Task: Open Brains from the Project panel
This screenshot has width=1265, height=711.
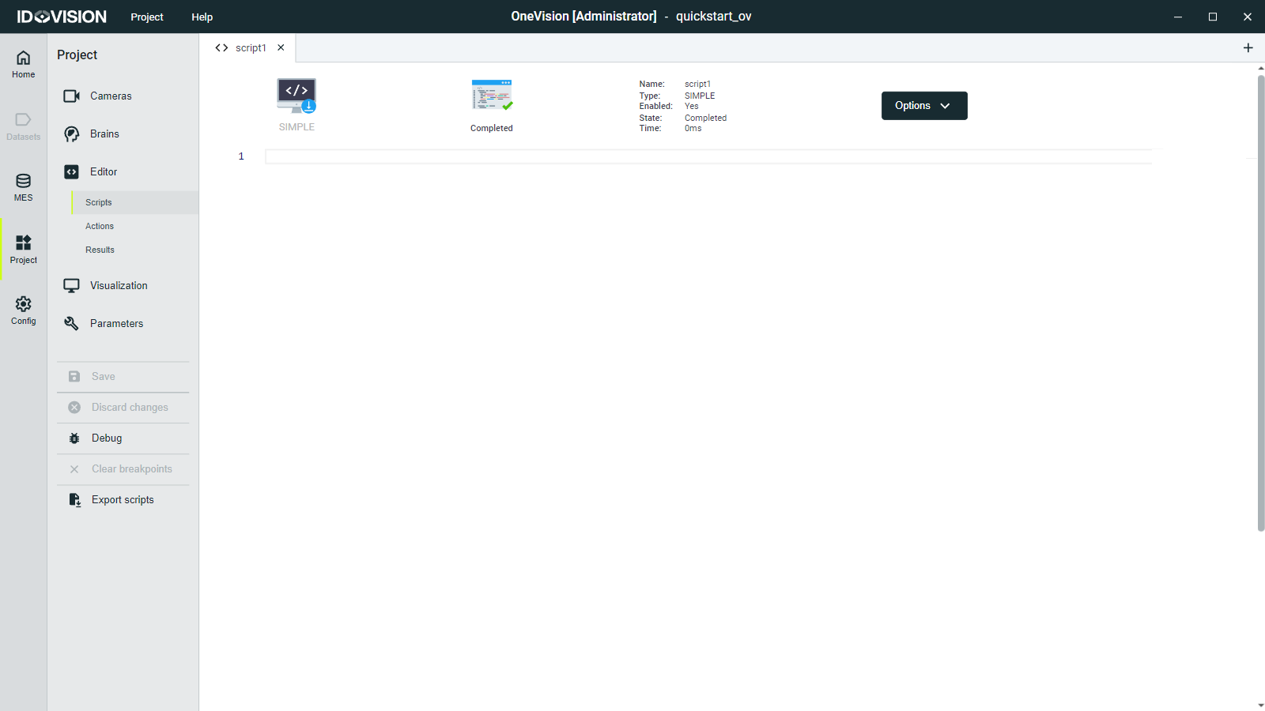Action: pyautogui.click(x=104, y=134)
